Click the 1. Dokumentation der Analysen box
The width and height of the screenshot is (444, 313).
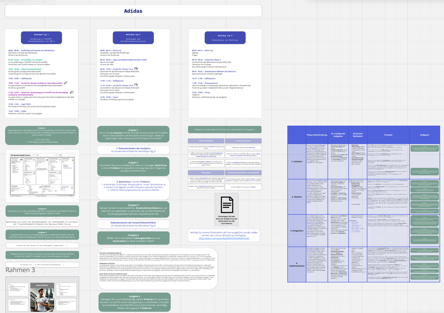[x=133, y=150]
